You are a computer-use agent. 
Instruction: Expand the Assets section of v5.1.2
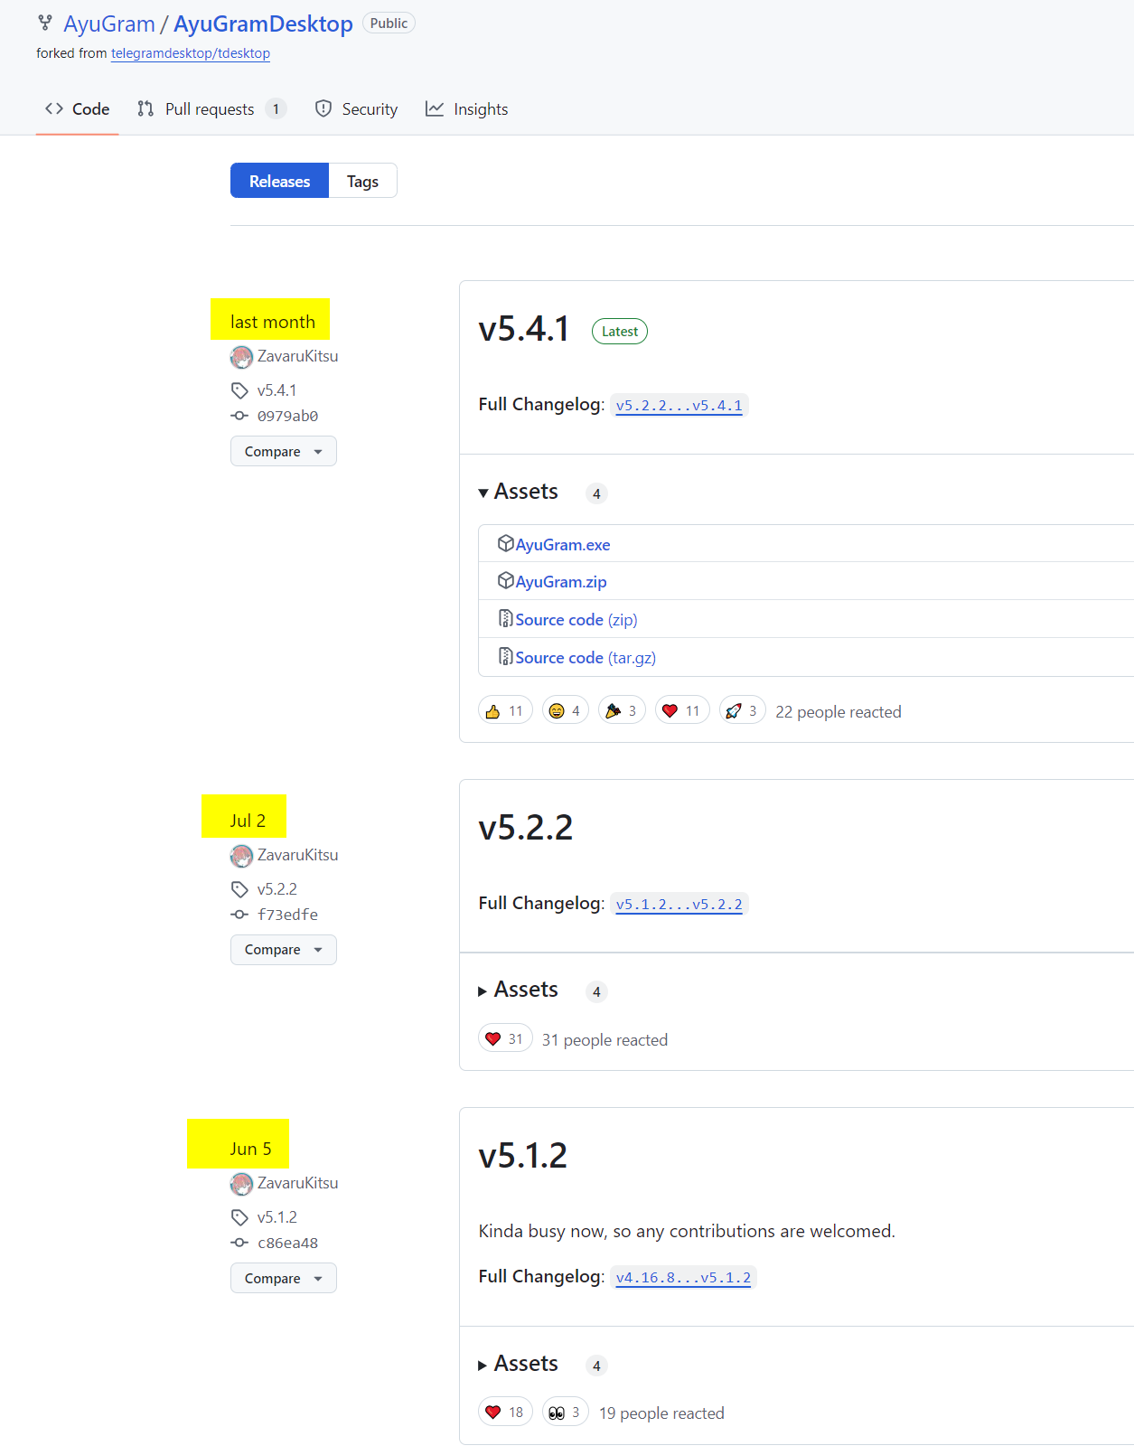click(x=519, y=1364)
